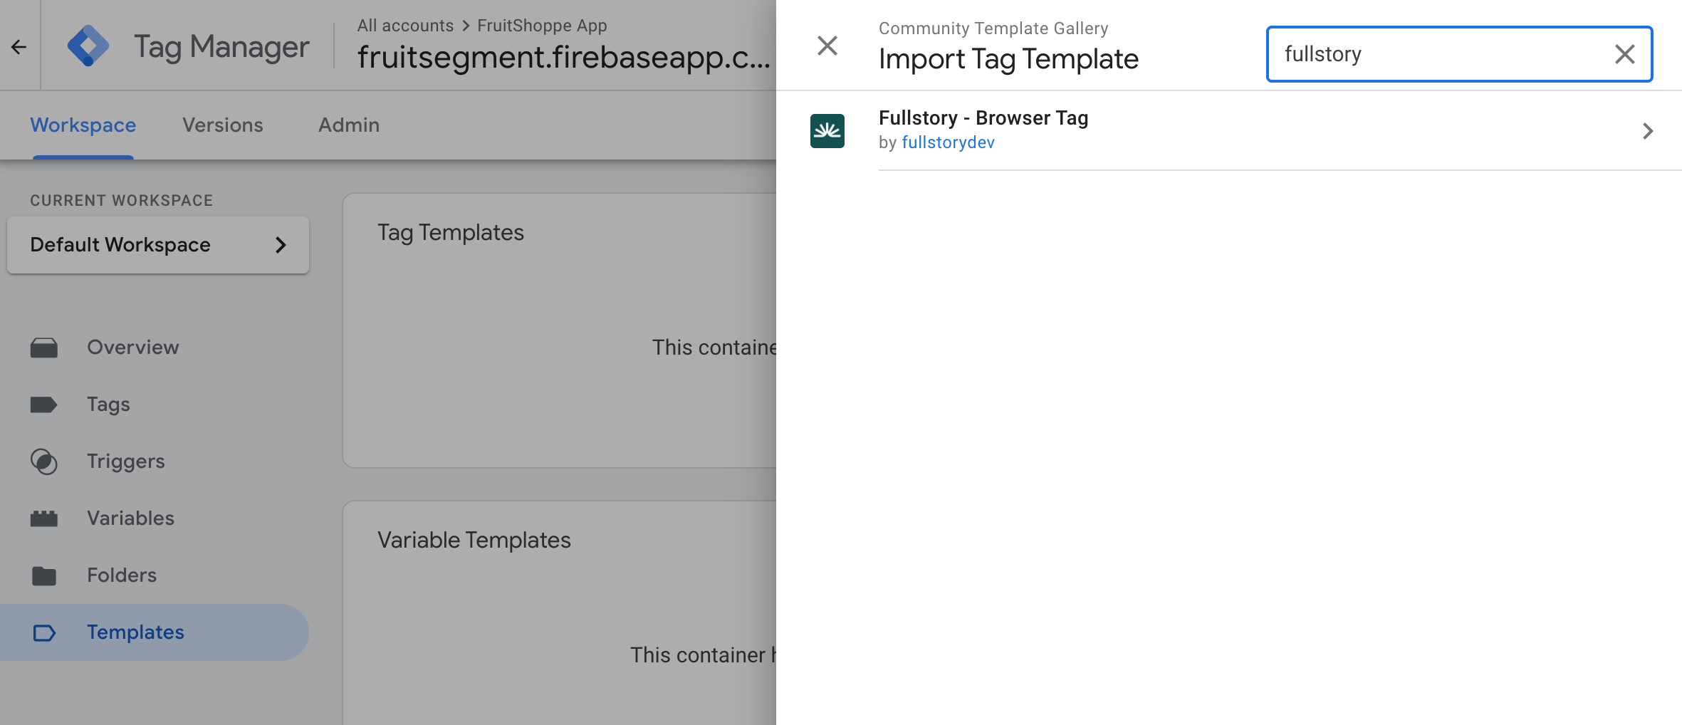The width and height of the screenshot is (1682, 725).
Task: Click the Tags label icon in sidebar
Action: 44,405
